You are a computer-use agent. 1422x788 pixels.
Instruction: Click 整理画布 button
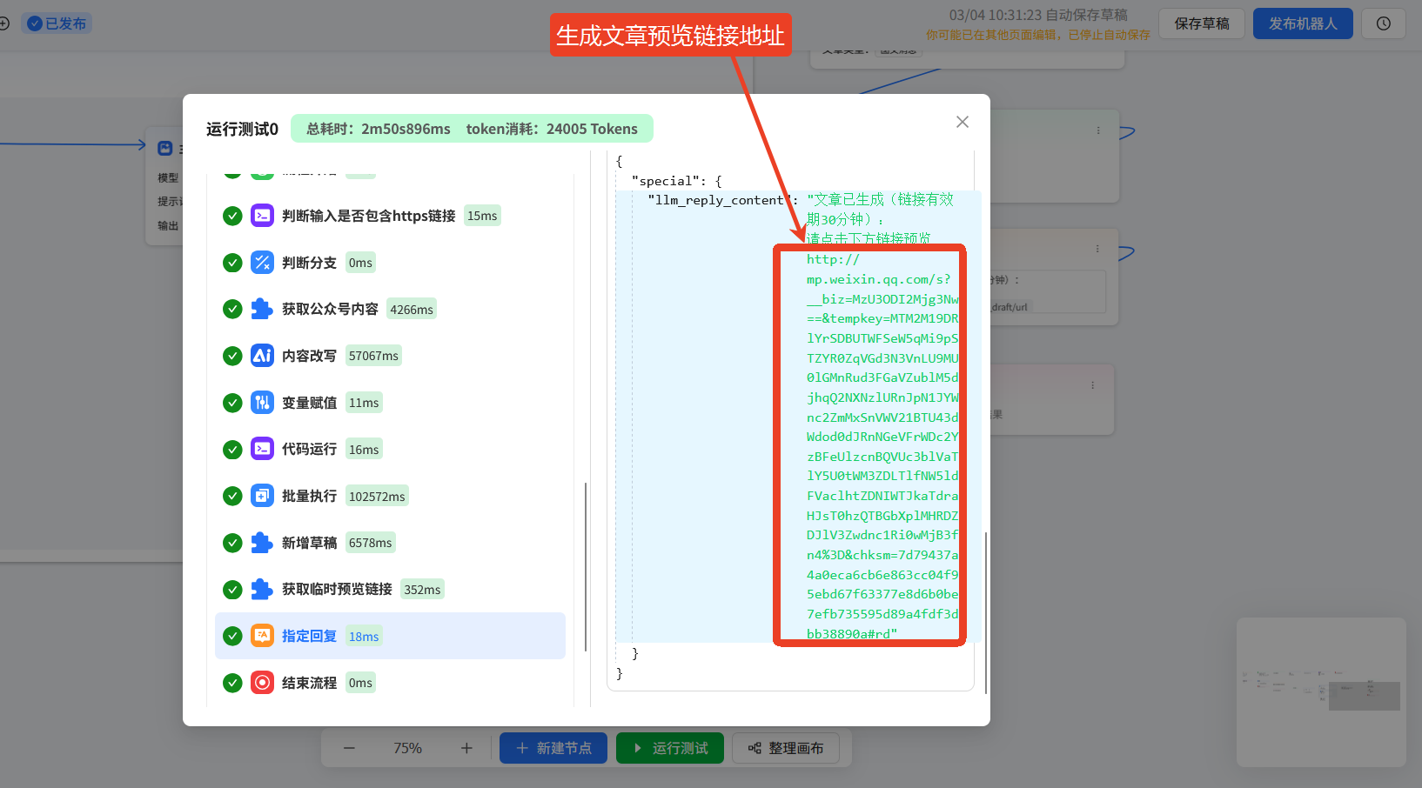786,748
